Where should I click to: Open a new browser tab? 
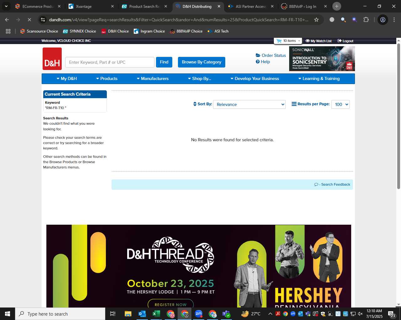tap(337, 6)
